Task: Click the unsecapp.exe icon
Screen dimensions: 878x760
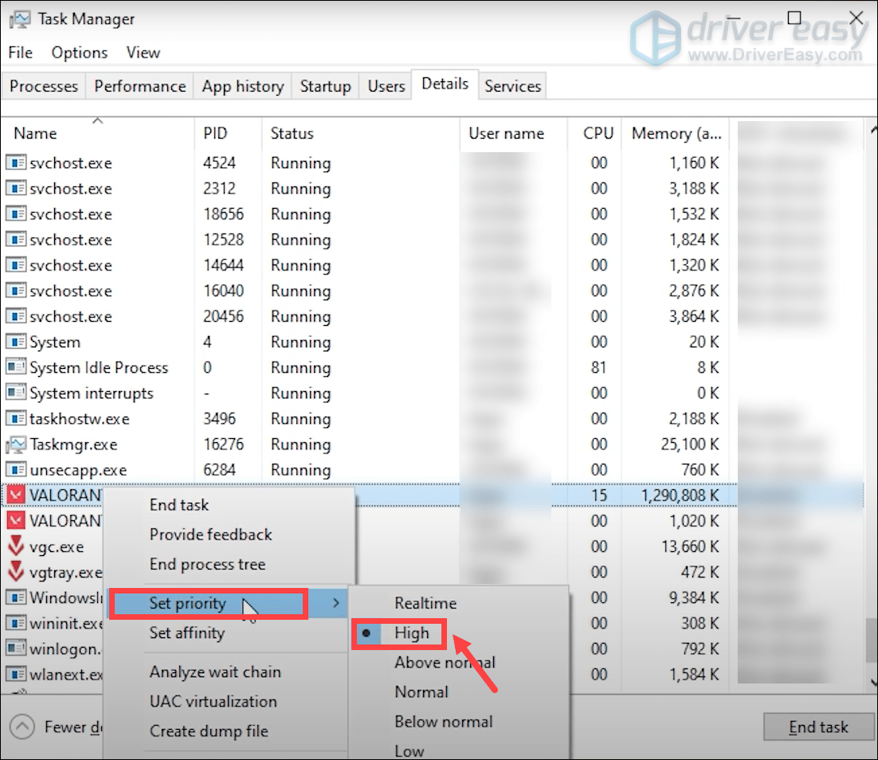Action: [x=16, y=470]
